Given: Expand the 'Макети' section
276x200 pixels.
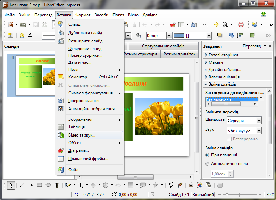Looking at the screenshot, I should click(237, 62).
